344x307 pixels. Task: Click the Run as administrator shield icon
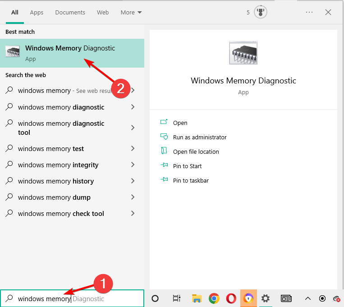[164, 137]
